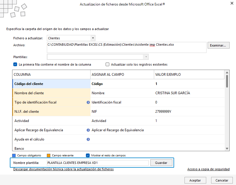This screenshot has width=236, height=185.
Task: Click the blue 'Campo obligatorio' swatch
Action: pyautogui.click(x=14, y=155)
